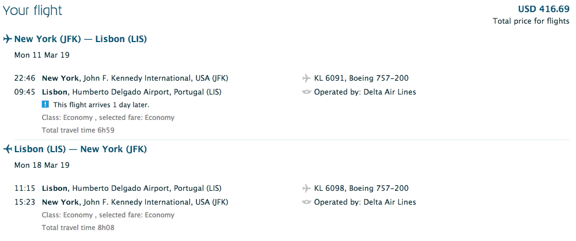Click the return plane icon beside Lisbon (LIS) heading
The width and height of the screenshot is (576, 241).
coord(7,149)
